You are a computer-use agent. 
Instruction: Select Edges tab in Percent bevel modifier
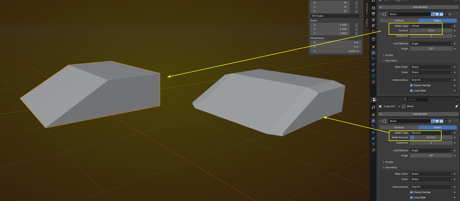point(437,127)
